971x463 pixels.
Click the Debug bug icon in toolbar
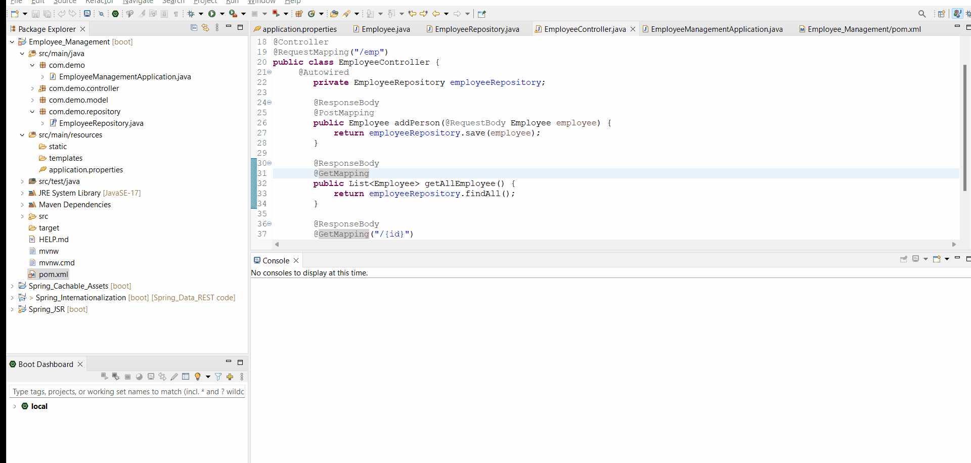[191, 14]
